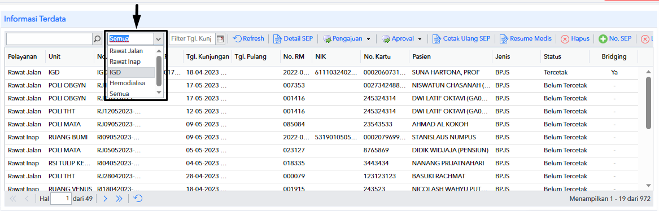Click the pager reload icon
Image resolution: width=659 pixels, height=211 pixels.
click(x=138, y=199)
